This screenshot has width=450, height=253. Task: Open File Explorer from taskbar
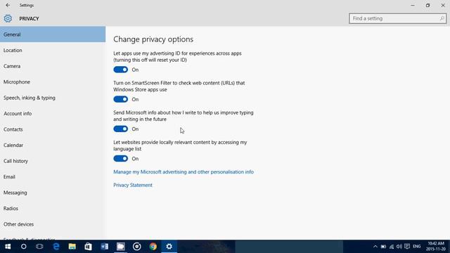pyautogui.click(x=72, y=247)
